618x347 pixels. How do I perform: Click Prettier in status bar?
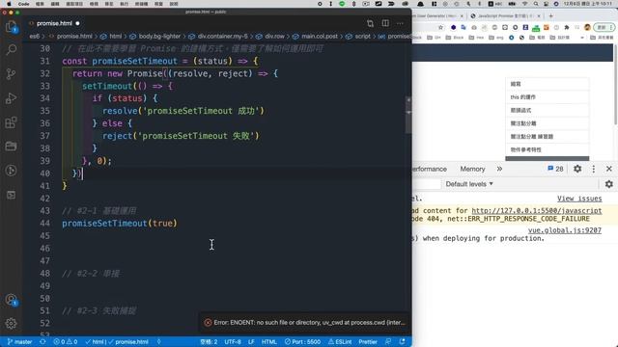coord(368,342)
